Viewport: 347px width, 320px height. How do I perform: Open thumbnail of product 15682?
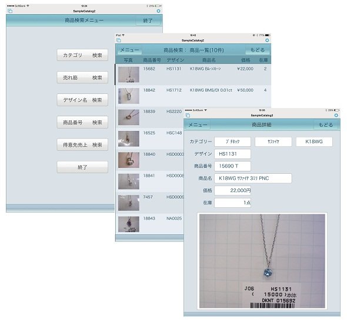coord(129,75)
